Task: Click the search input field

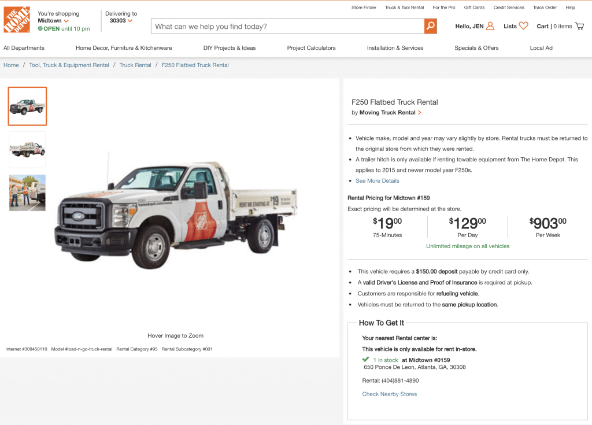Action: 287,26
